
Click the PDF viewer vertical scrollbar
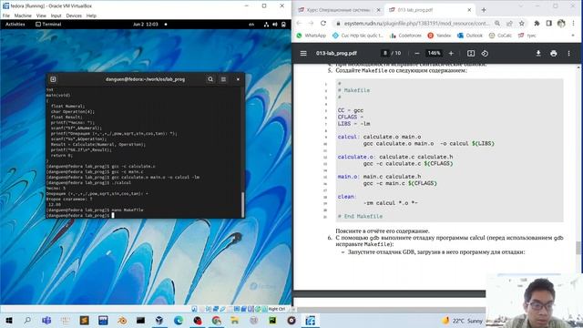[x=578, y=247]
